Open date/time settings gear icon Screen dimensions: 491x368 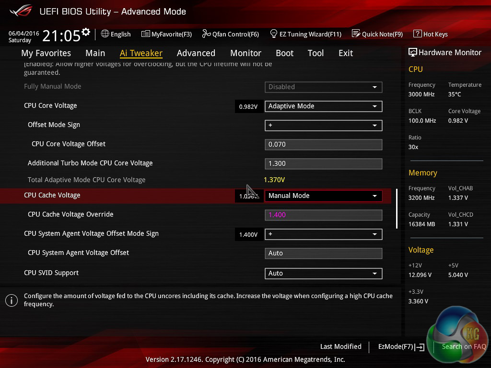(86, 32)
